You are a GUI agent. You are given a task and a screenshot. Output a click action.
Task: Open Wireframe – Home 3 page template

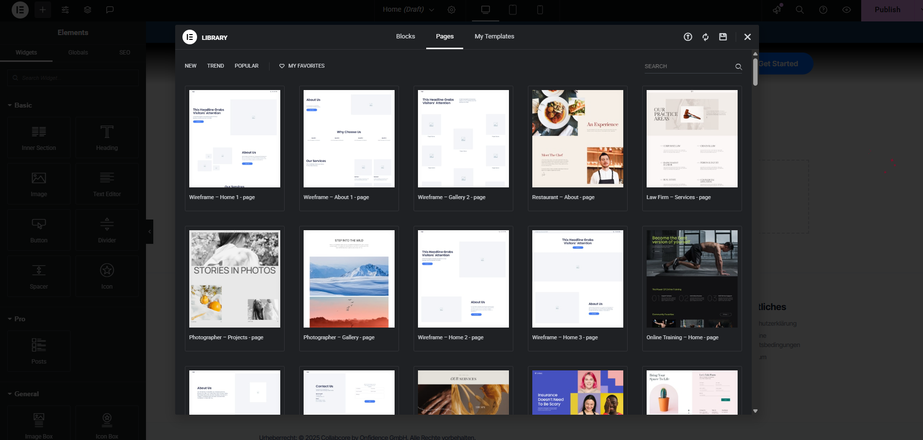click(578, 289)
